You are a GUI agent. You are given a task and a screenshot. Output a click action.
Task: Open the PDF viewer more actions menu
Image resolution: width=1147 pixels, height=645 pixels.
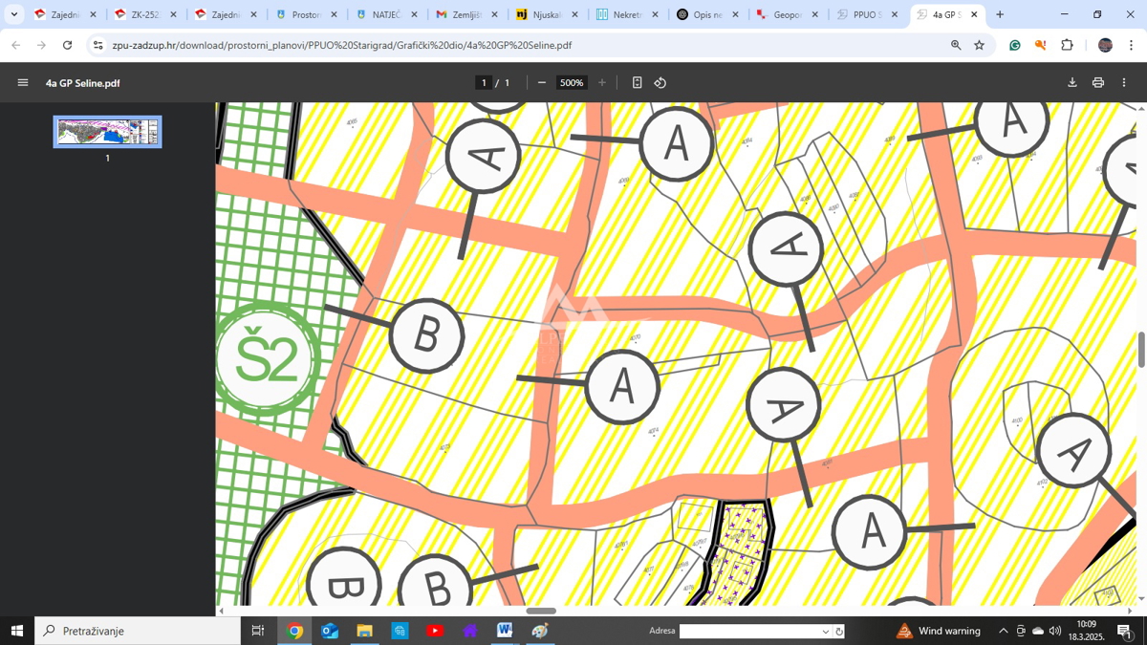click(1124, 83)
